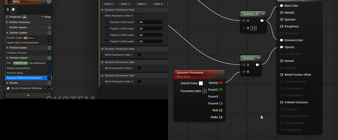
Task: Switch to the Index 1 tab
Action: click(x=125, y=4)
